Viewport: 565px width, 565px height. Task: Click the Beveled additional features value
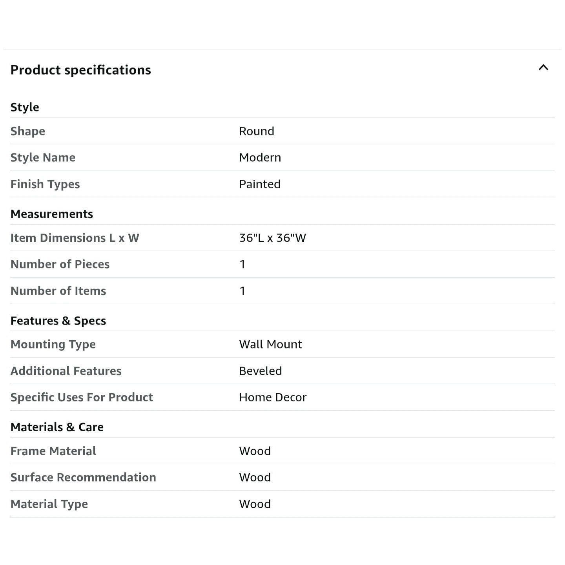pos(261,371)
